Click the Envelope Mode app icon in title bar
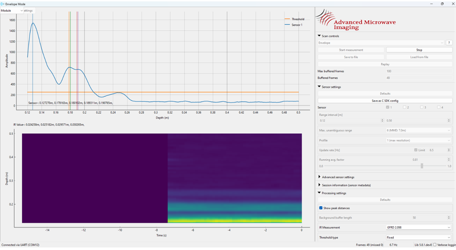Screen dimensions: 456x250 click(x=2, y=4)
